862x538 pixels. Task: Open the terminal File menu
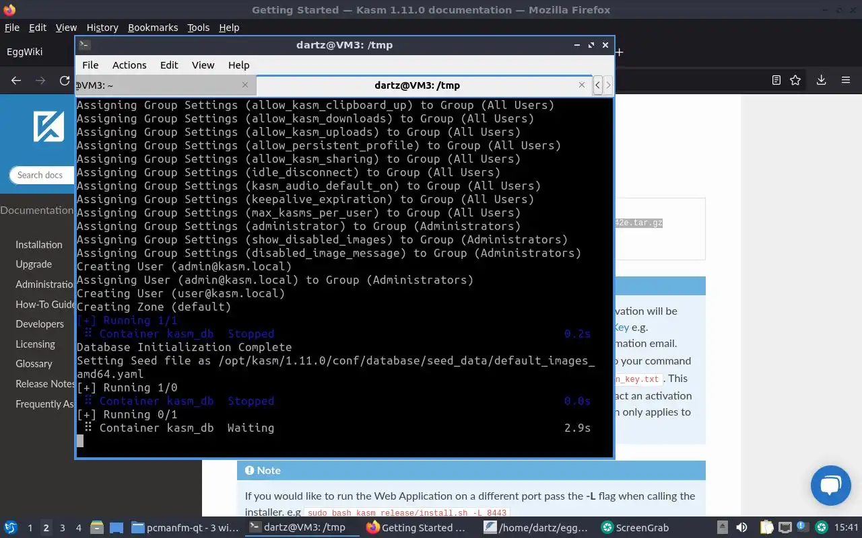point(90,65)
